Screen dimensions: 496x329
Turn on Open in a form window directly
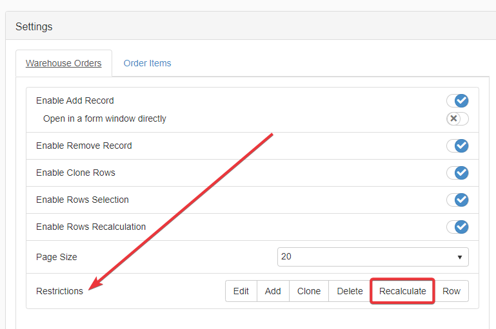point(457,118)
